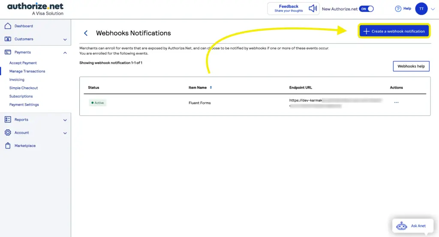This screenshot has width=439, height=237.
Task: Click the https://dev-karmak endpoint URL
Action: [335, 103]
